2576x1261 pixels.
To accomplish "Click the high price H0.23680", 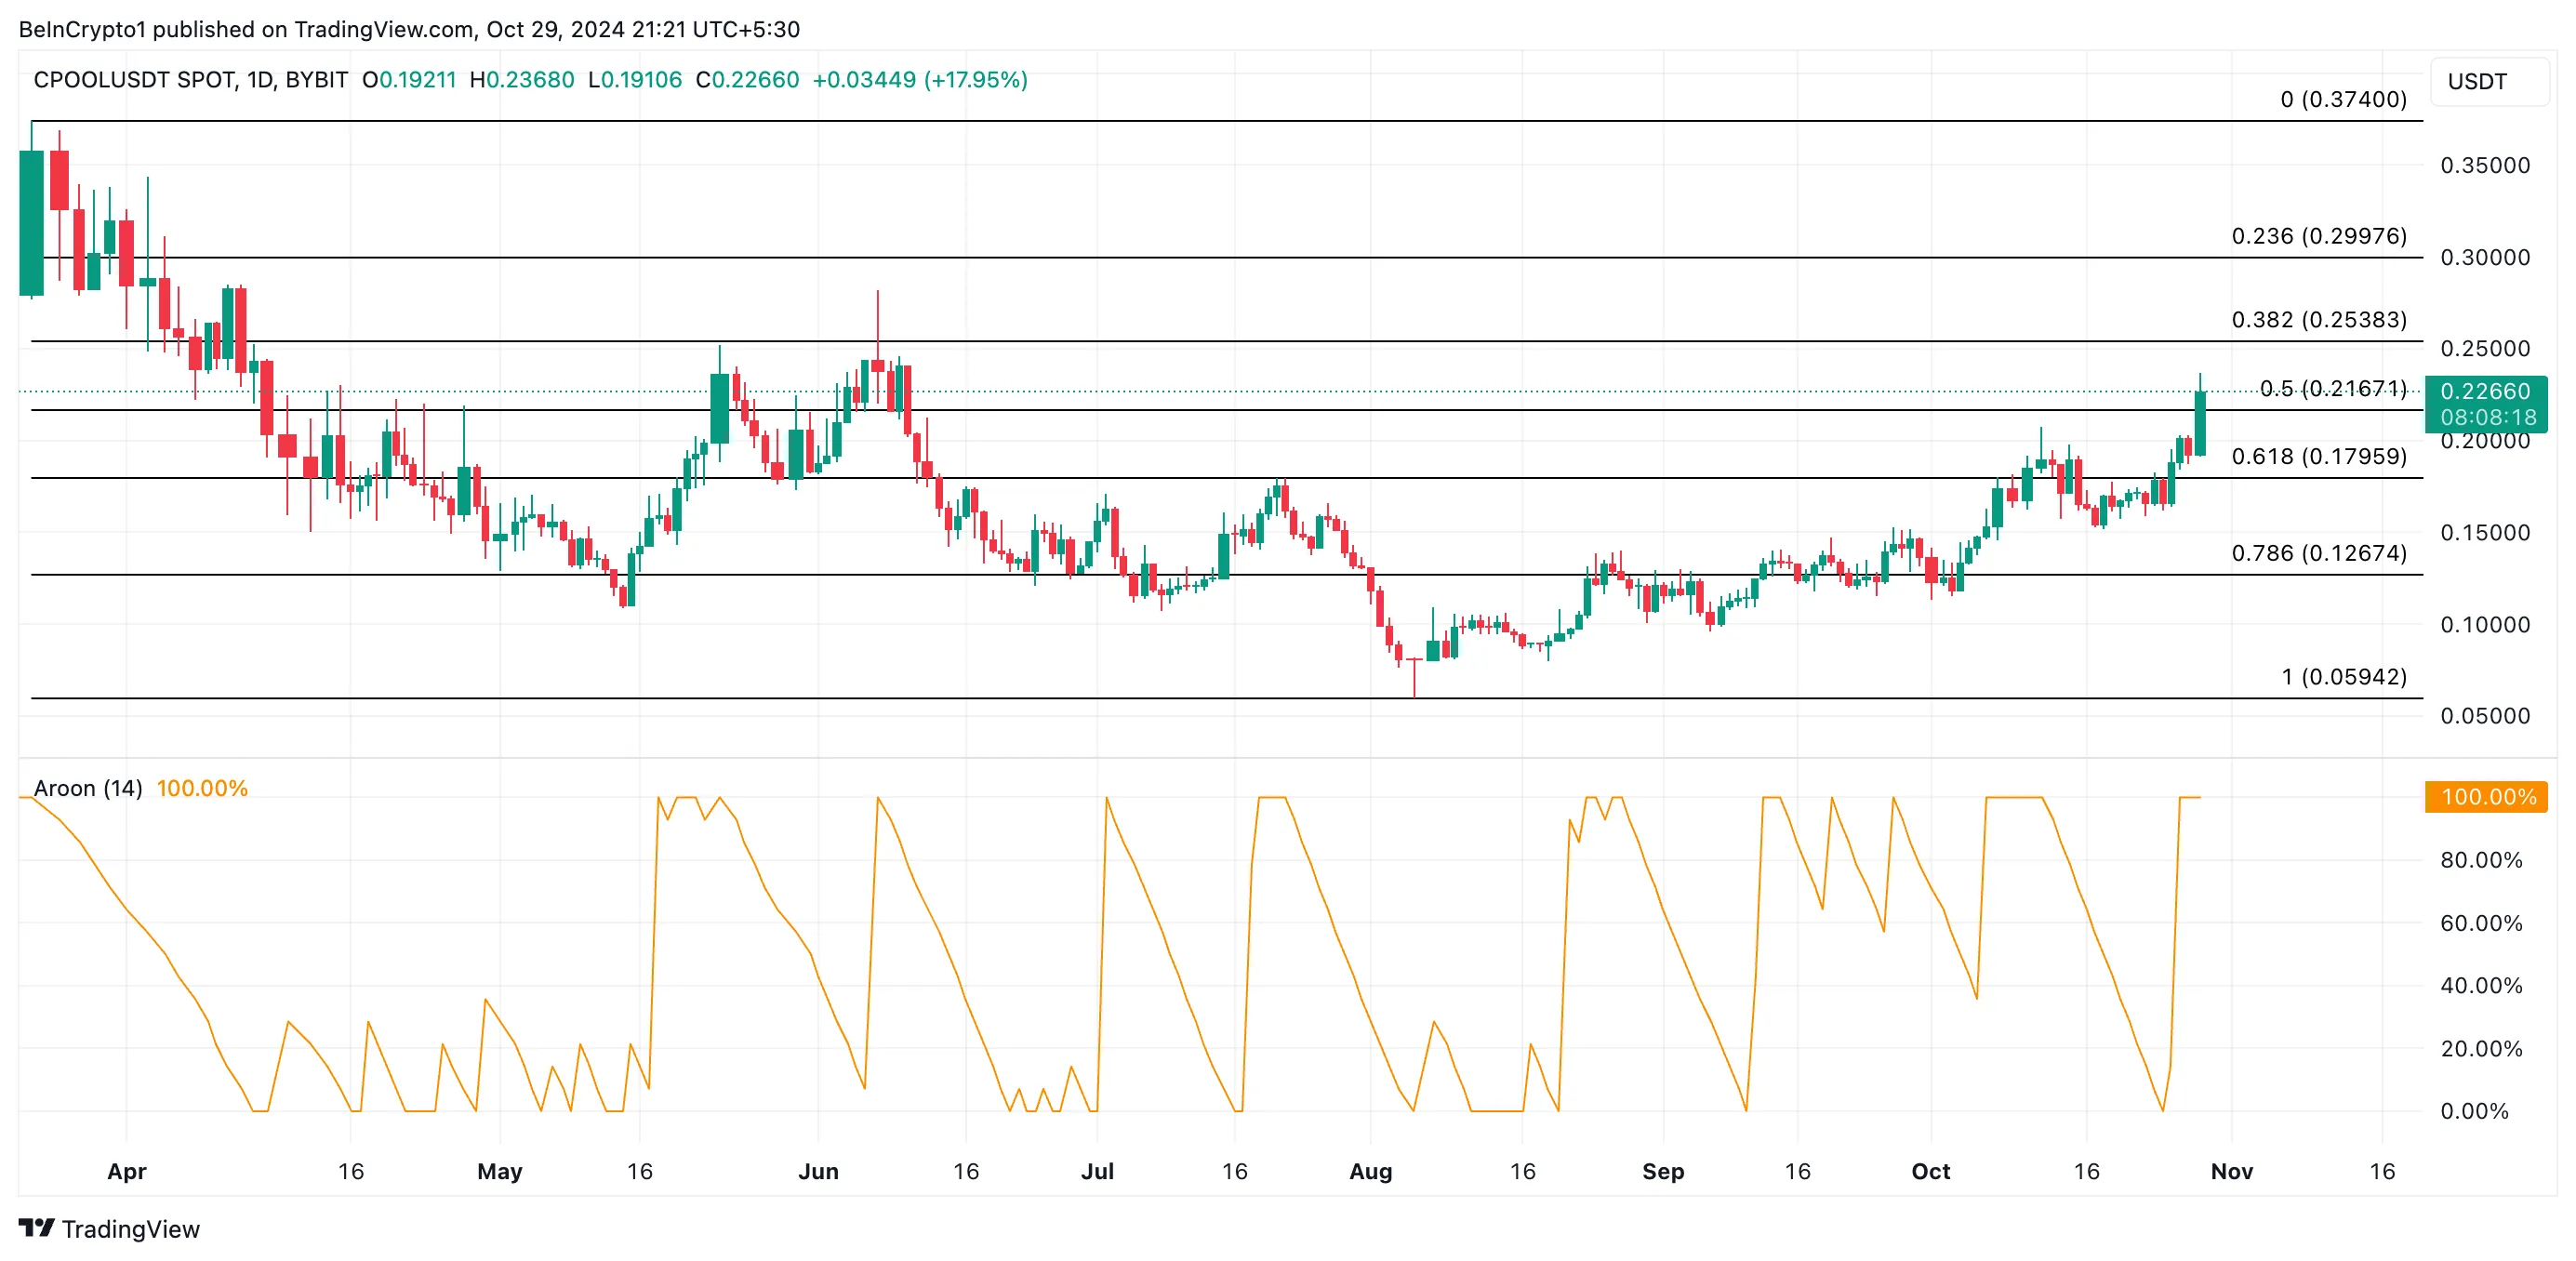I will [522, 80].
